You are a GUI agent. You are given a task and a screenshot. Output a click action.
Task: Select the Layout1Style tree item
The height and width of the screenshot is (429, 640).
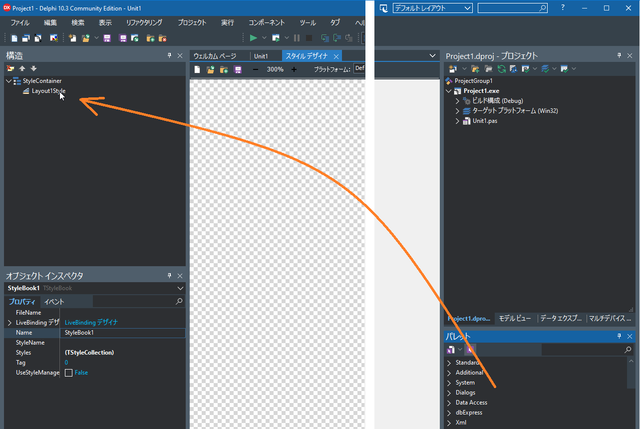pyautogui.click(x=48, y=91)
